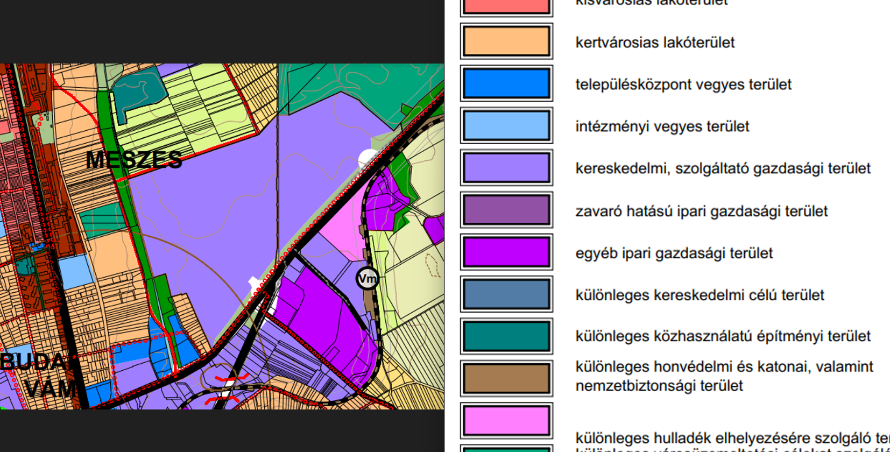Click the intézményi vegyes terület light blue swatch
This screenshot has height=452, width=890.
(506, 125)
